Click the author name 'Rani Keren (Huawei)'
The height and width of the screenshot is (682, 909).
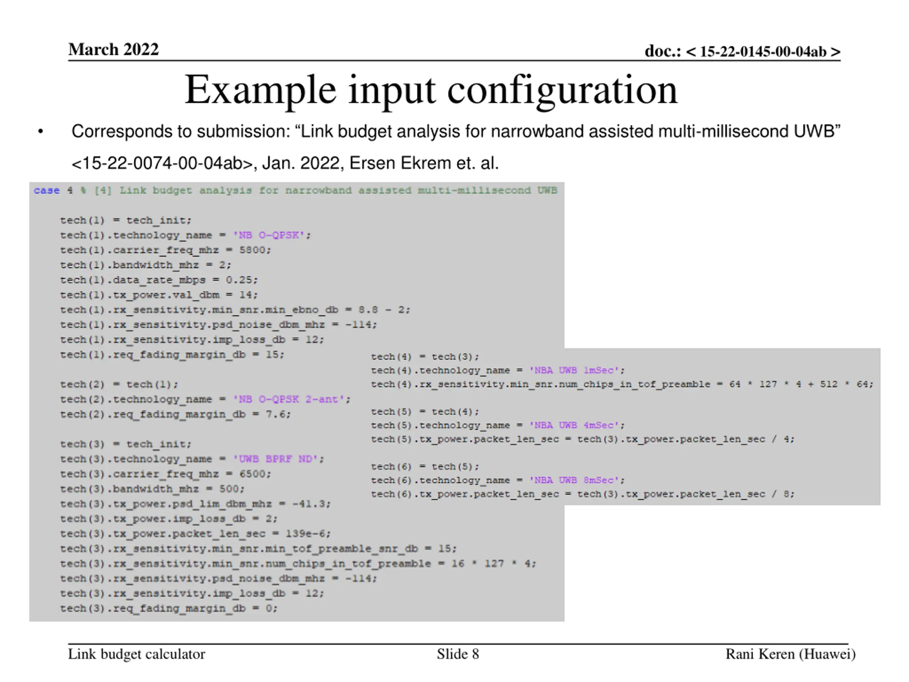pyautogui.click(x=790, y=654)
